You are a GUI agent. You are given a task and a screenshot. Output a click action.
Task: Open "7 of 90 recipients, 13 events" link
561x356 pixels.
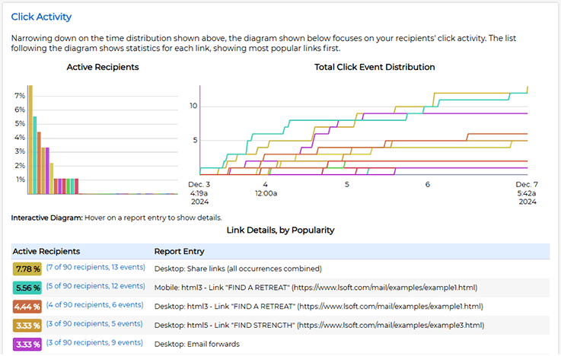[x=95, y=268]
